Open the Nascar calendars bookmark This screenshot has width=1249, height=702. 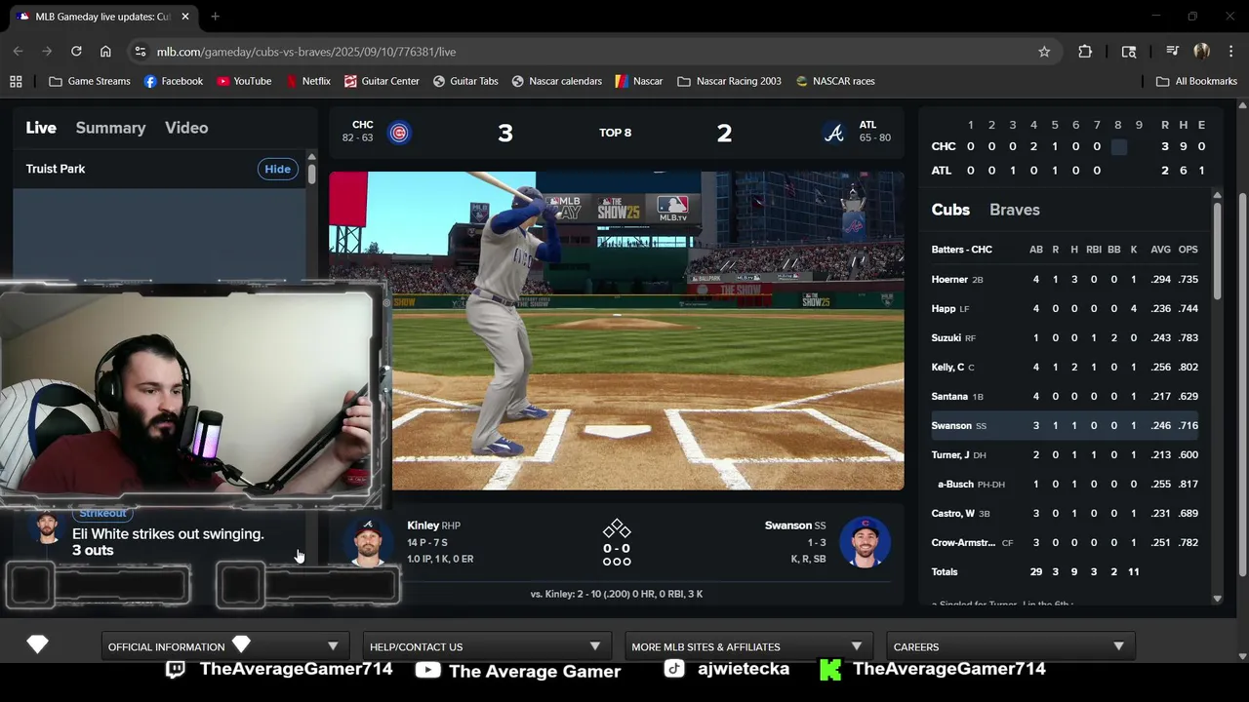tap(557, 81)
